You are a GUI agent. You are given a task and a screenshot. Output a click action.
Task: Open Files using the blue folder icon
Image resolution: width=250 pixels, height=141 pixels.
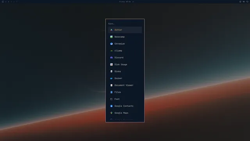coord(111,92)
